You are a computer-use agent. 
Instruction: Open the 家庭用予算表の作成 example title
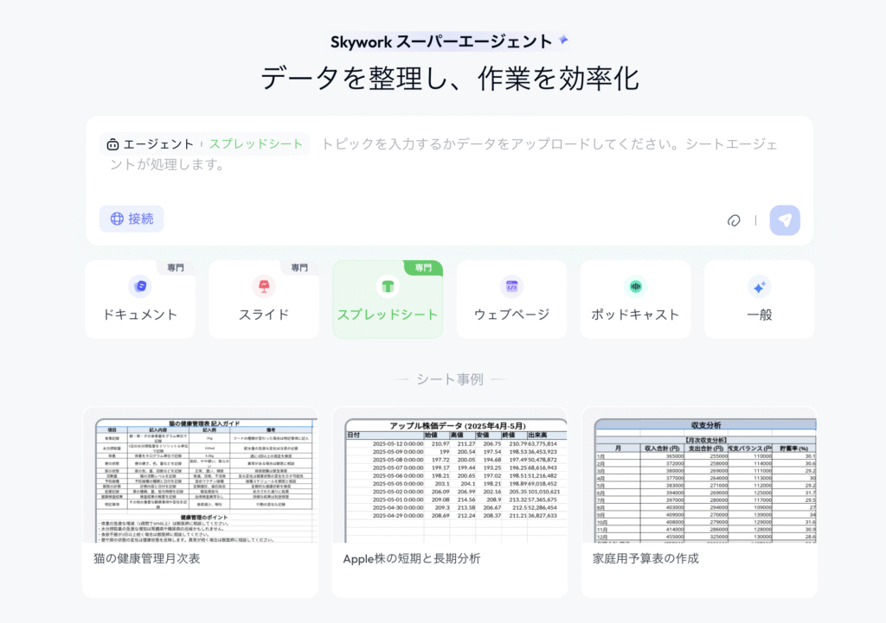pyautogui.click(x=645, y=559)
